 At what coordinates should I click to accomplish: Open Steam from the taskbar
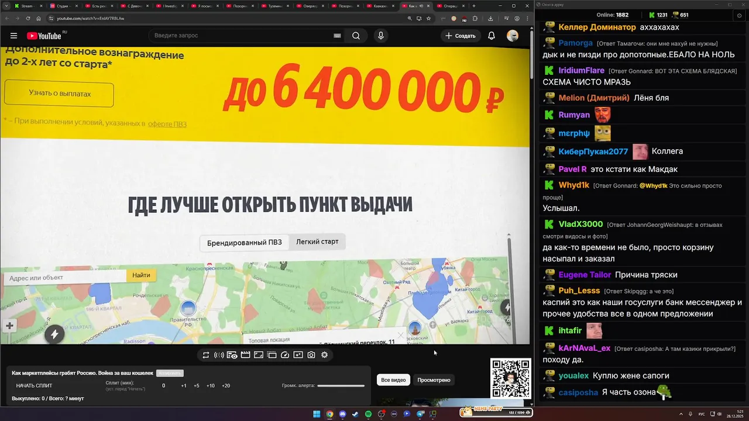pyautogui.click(x=355, y=414)
